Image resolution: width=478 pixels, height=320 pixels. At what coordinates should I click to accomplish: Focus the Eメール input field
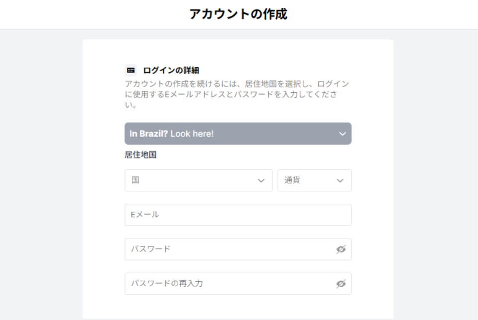(238, 215)
